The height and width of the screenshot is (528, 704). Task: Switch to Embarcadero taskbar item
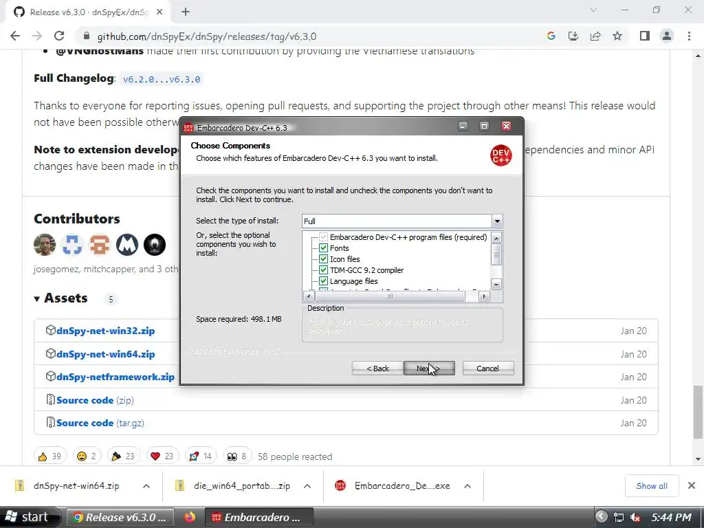click(259, 517)
